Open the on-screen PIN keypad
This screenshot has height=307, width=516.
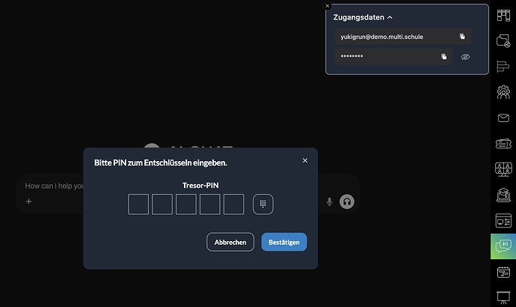(263, 204)
